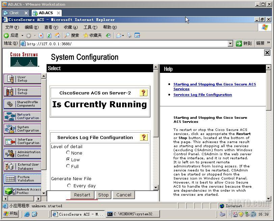
Task: Click right arrow of sidebar horizontal scrollbar
Action: [x=38, y=199]
